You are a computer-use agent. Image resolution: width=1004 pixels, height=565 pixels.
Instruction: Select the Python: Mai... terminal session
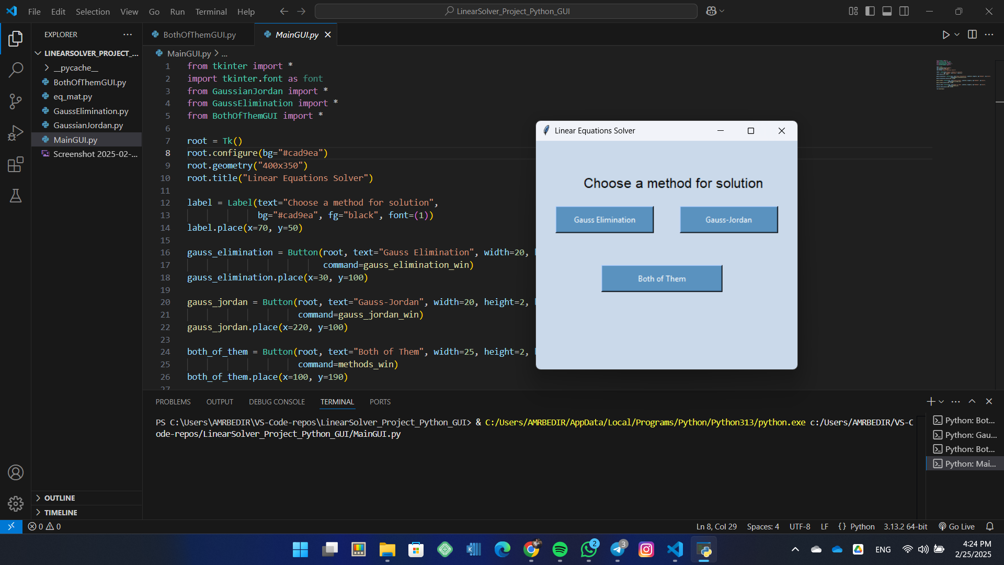pyautogui.click(x=964, y=464)
